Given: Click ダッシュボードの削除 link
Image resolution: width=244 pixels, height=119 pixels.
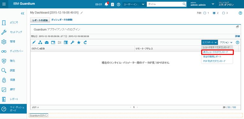Looking at the screenshot, I should click(62, 20).
